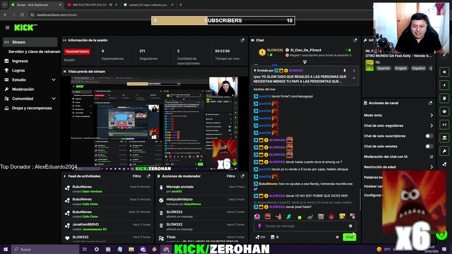This screenshot has height=254, width=452.
Task: Click the subscribers goal progress bar
Action: (x=223, y=20)
